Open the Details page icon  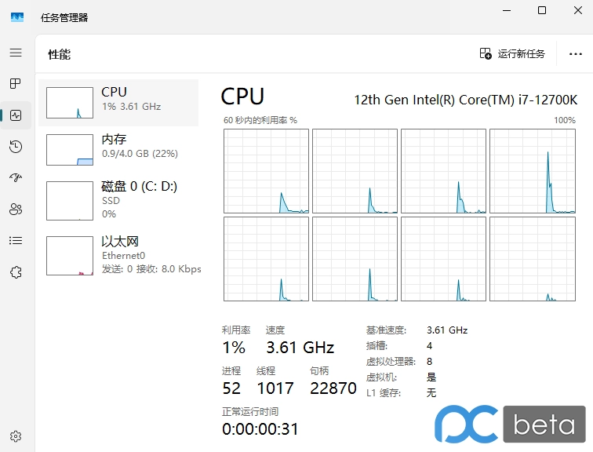pyautogui.click(x=16, y=241)
